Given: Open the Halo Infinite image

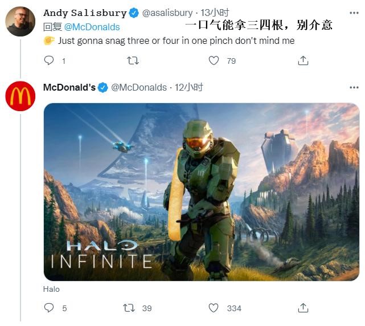Looking at the screenshot, I should 201,191.
